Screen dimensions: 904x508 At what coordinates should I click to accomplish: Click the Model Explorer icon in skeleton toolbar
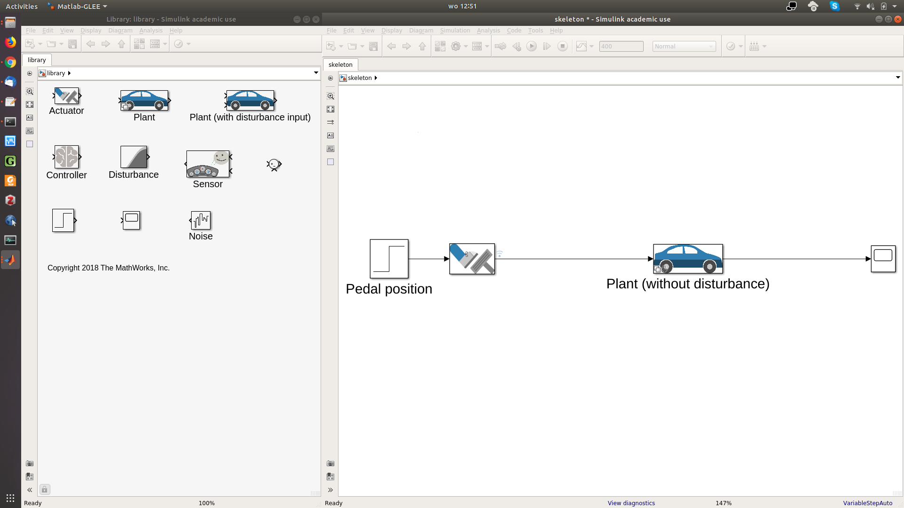[x=477, y=46]
